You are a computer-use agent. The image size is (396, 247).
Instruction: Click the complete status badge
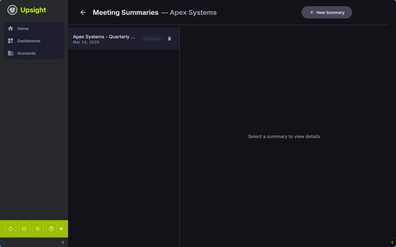tap(152, 39)
